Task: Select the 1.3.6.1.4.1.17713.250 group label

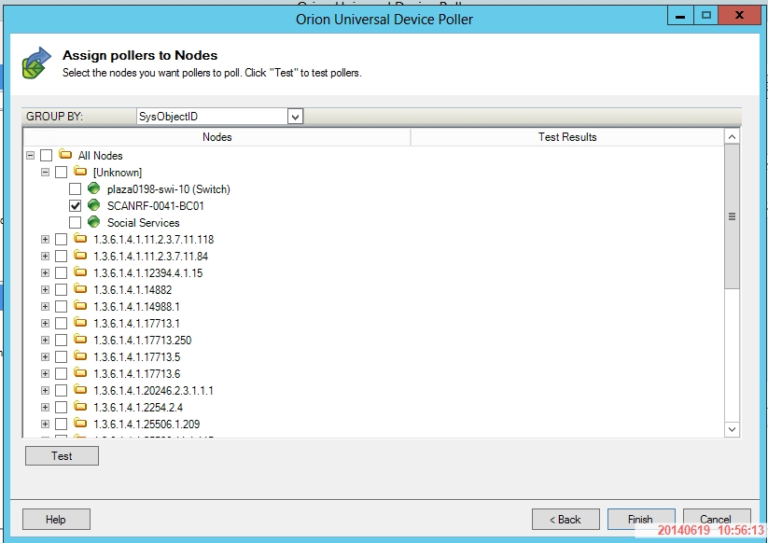Action: click(142, 340)
